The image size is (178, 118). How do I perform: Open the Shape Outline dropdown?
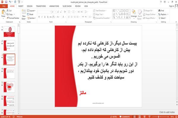150,14
